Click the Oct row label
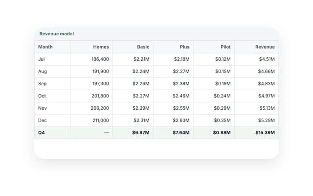This screenshot has height=196, width=313. [x=42, y=96]
